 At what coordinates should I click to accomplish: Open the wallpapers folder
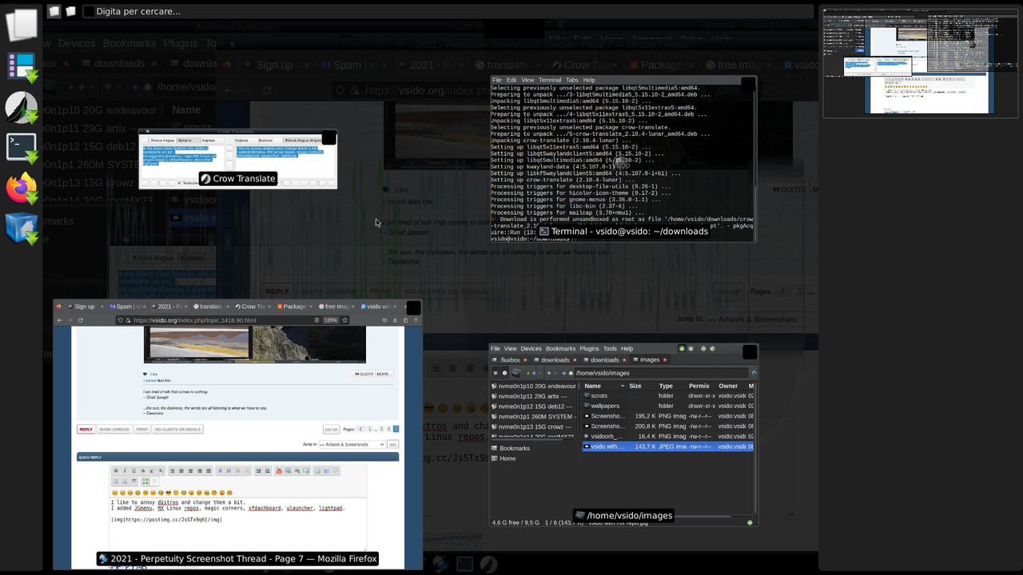pyautogui.click(x=667, y=406)
